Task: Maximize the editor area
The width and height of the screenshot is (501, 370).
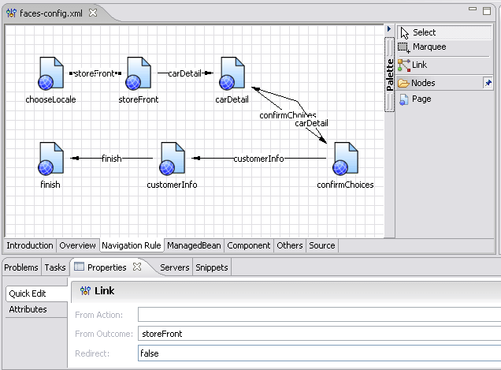Action: click(x=487, y=11)
